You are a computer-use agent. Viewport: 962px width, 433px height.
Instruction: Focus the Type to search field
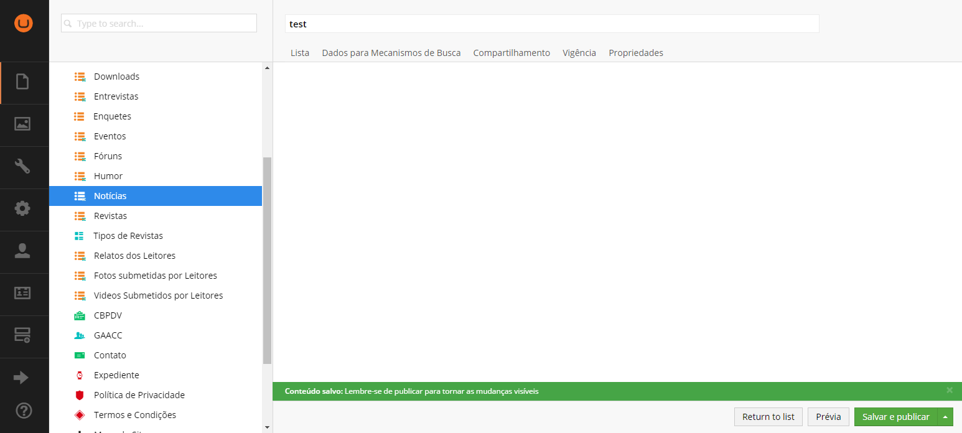159,23
